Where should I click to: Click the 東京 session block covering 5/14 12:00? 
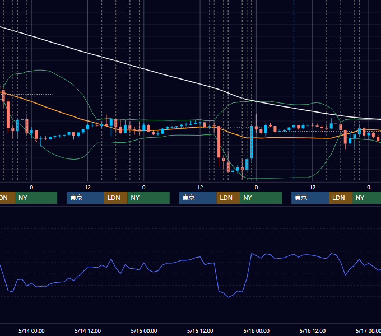pos(85,198)
